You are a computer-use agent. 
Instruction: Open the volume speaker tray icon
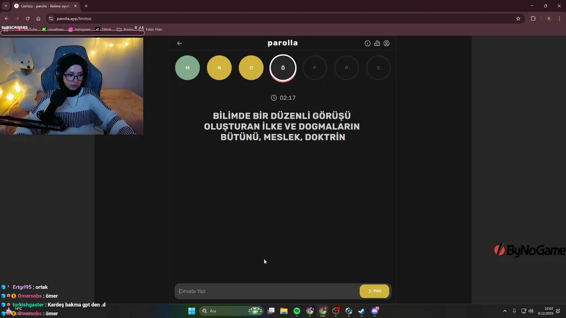pos(531,311)
